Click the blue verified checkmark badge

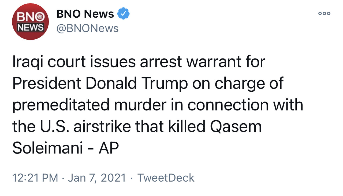click(124, 14)
